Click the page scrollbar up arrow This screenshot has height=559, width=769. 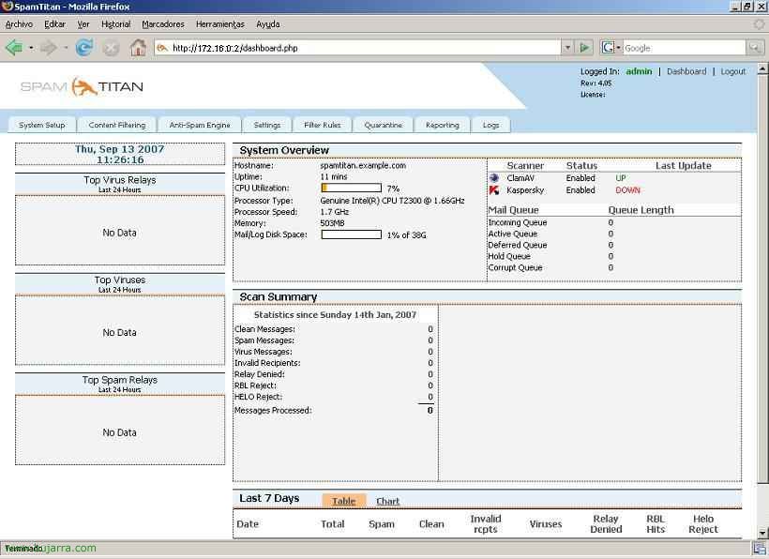pyautogui.click(x=762, y=69)
